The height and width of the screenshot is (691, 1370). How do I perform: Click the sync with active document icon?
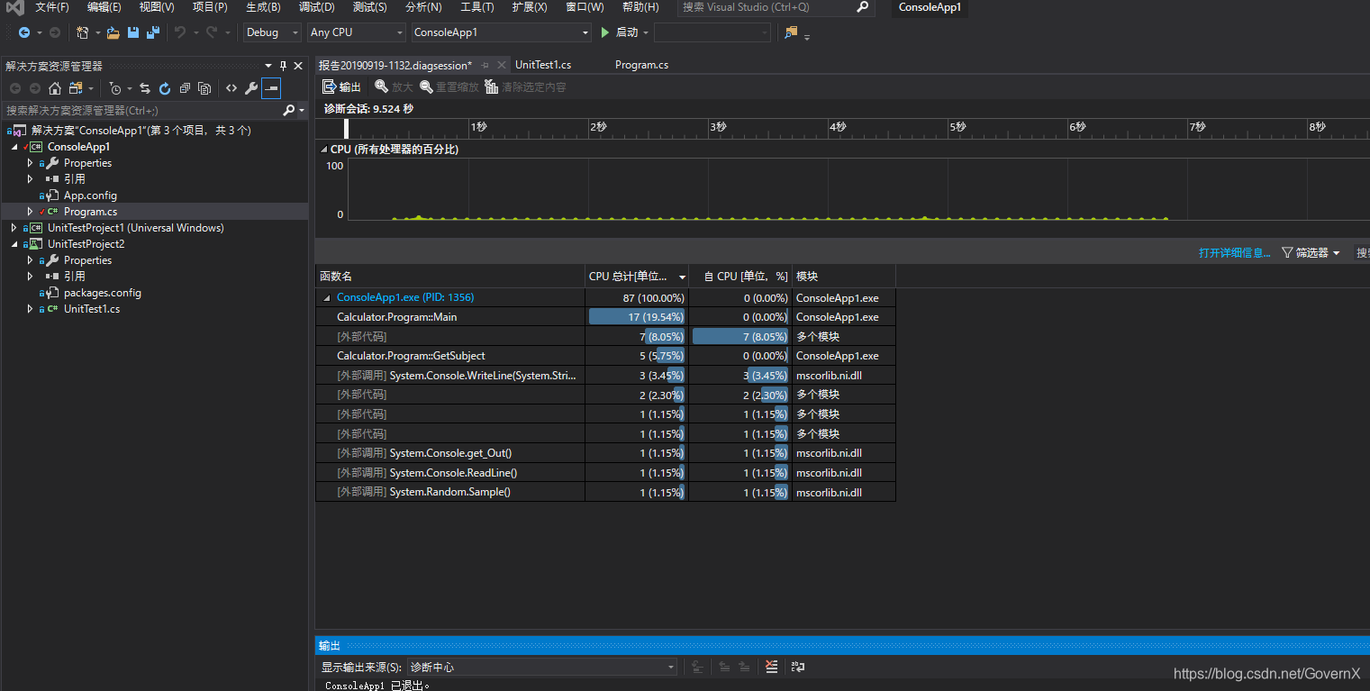[x=144, y=88]
